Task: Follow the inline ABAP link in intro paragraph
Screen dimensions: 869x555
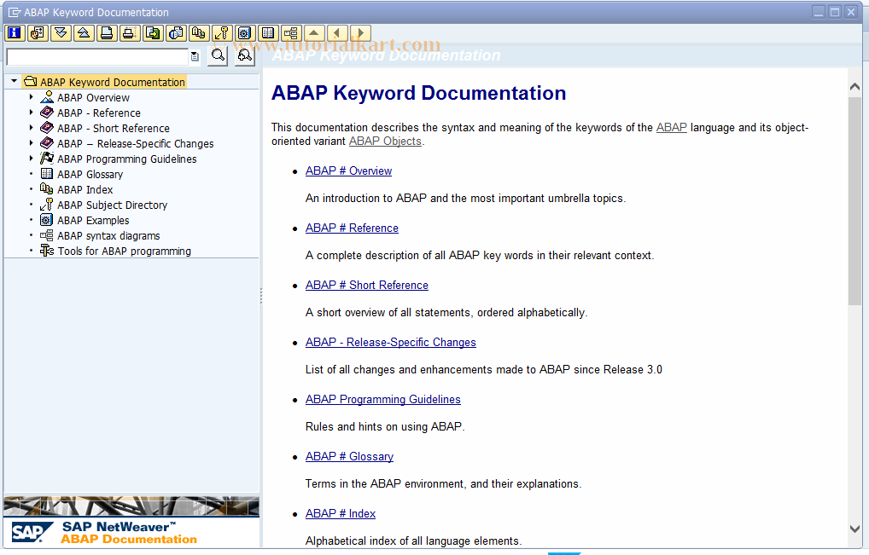Action: (672, 127)
